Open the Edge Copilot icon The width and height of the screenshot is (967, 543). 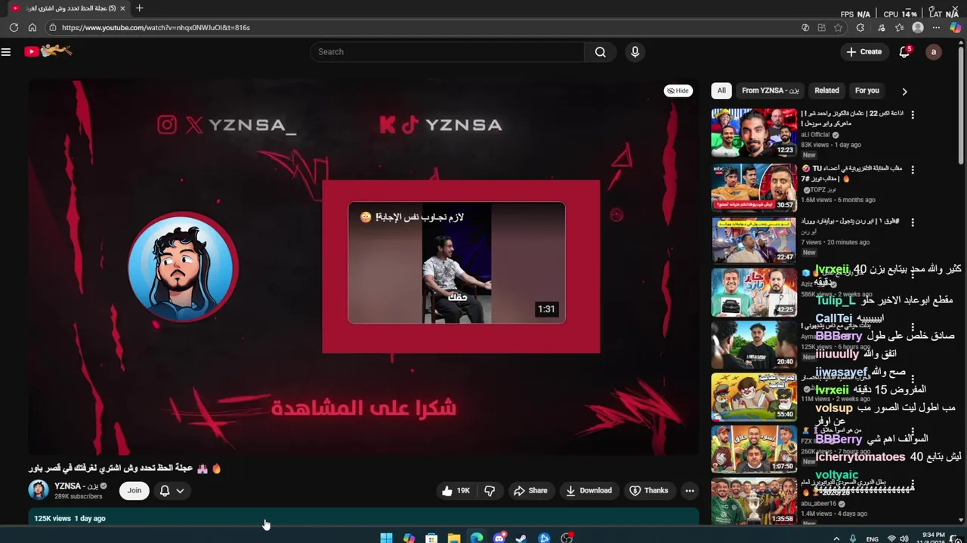(x=955, y=27)
